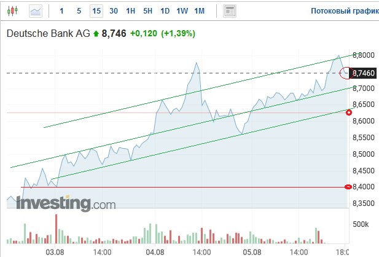The height and width of the screenshot is (257, 379).
Task: Select the 1M monthly interval
Action: point(200,11)
